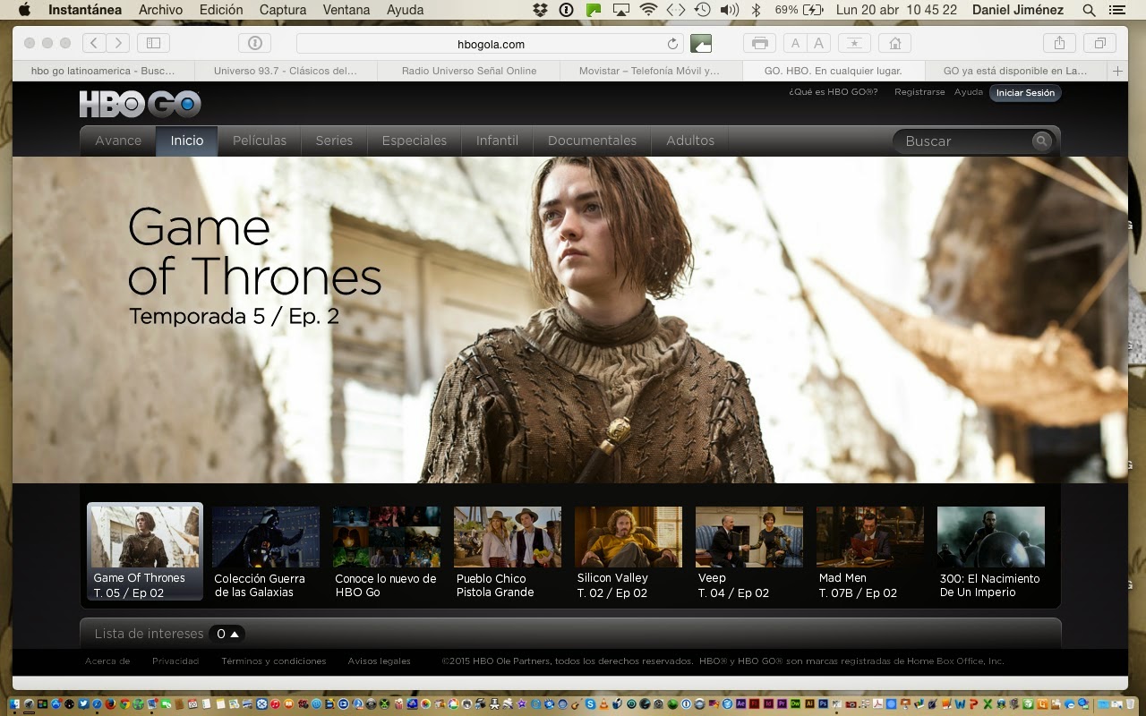Viewport: 1146px width, 716px height.
Task: Open the Acerca de footer link
Action: pos(107,661)
